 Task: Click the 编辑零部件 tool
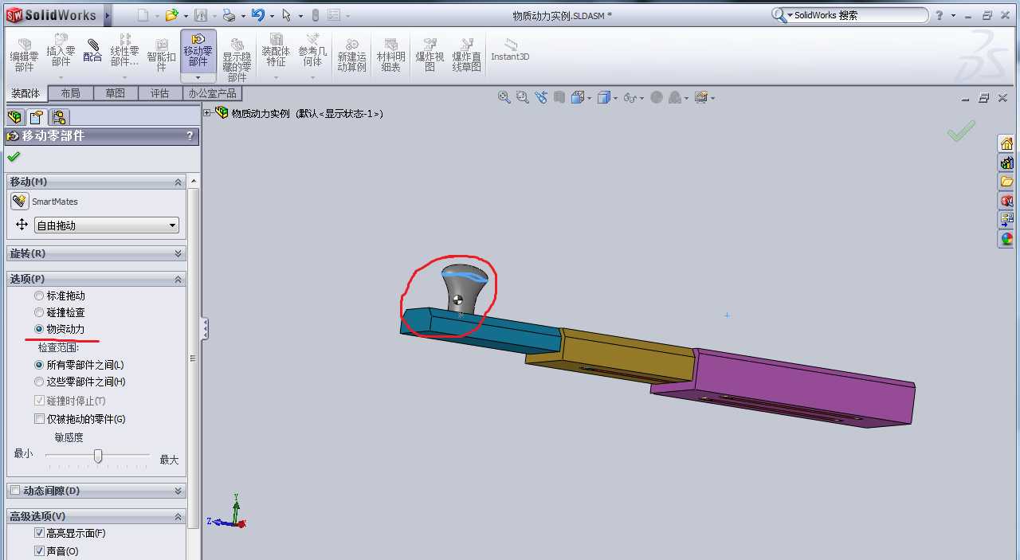click(24, 55)
